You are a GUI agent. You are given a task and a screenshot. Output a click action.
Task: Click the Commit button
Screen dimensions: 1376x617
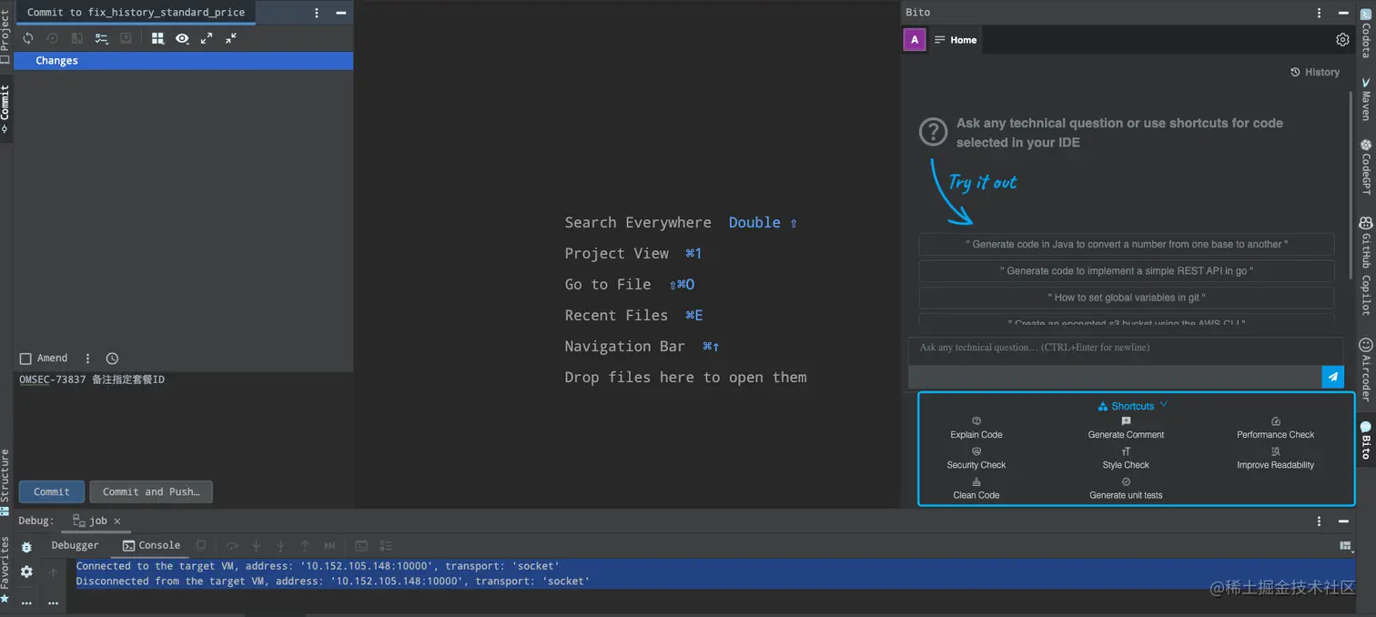click(52, 491)
